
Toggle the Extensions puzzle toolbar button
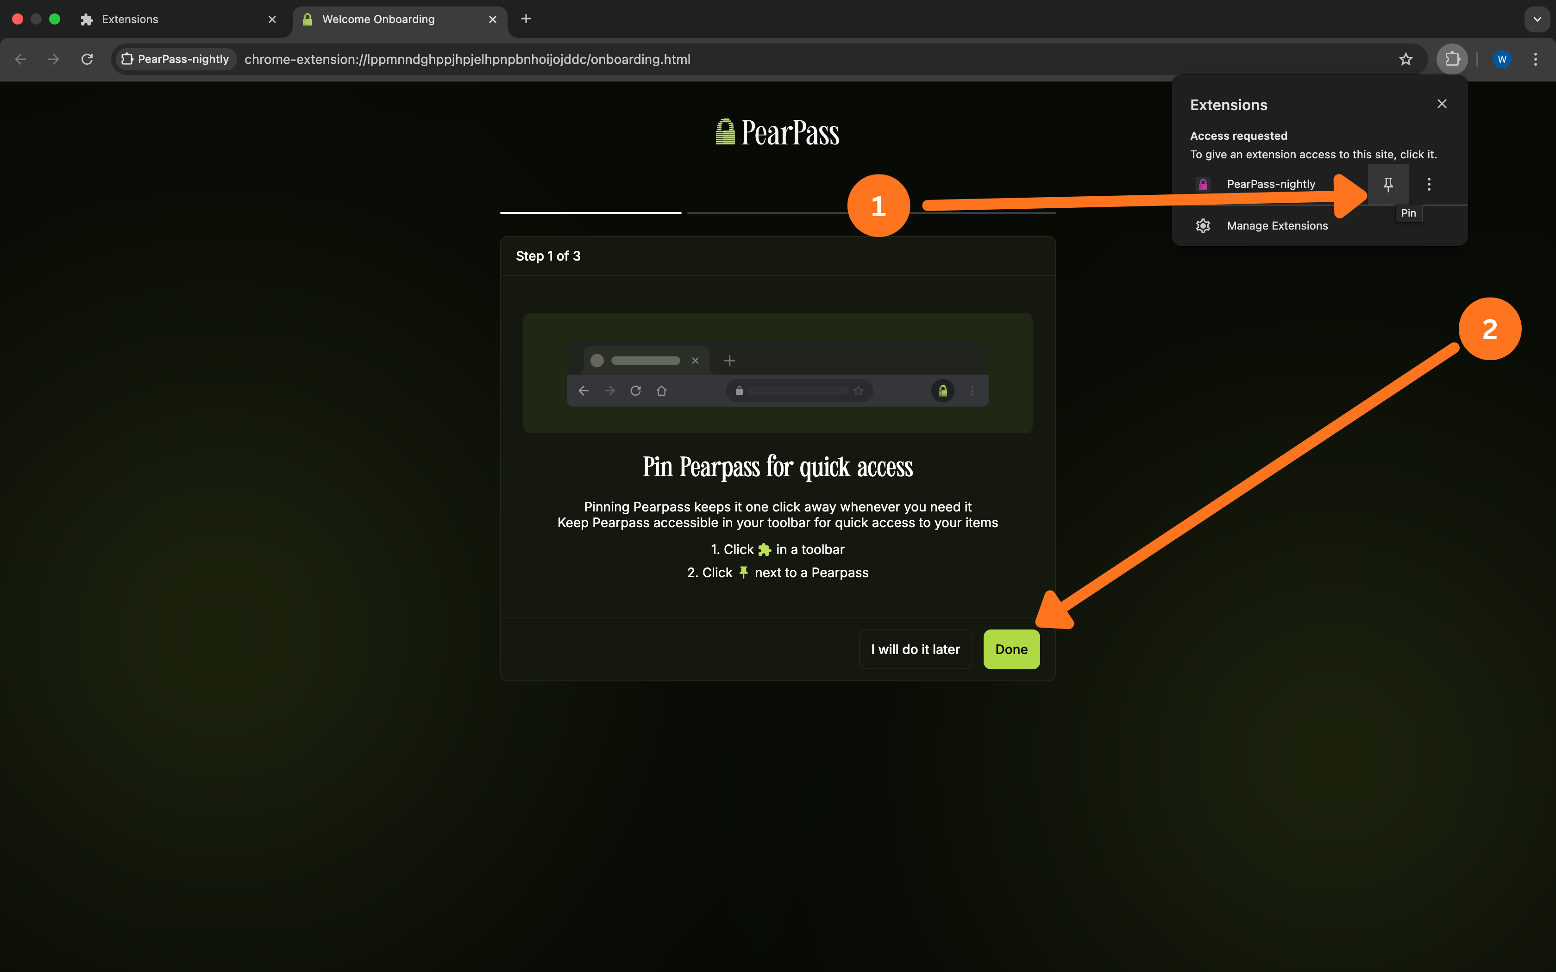[x=1452, y=59]
